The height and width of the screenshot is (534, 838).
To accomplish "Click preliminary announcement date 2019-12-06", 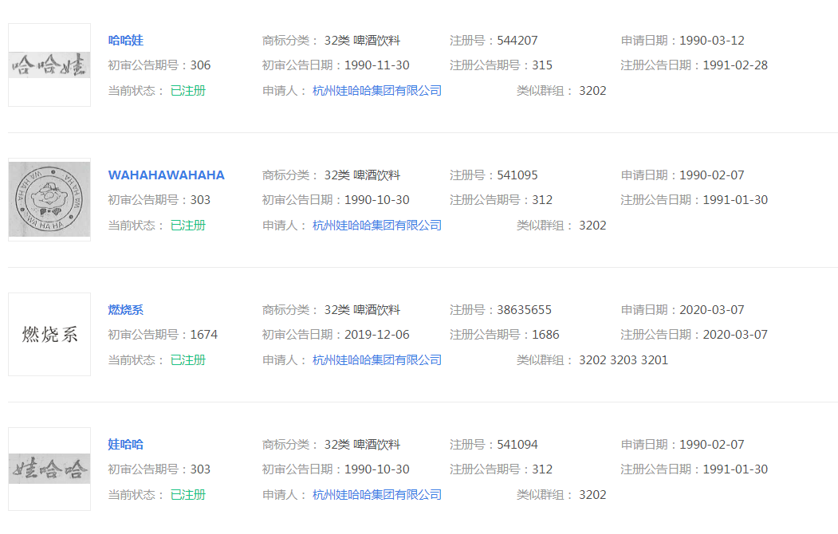I will (377, 334).
